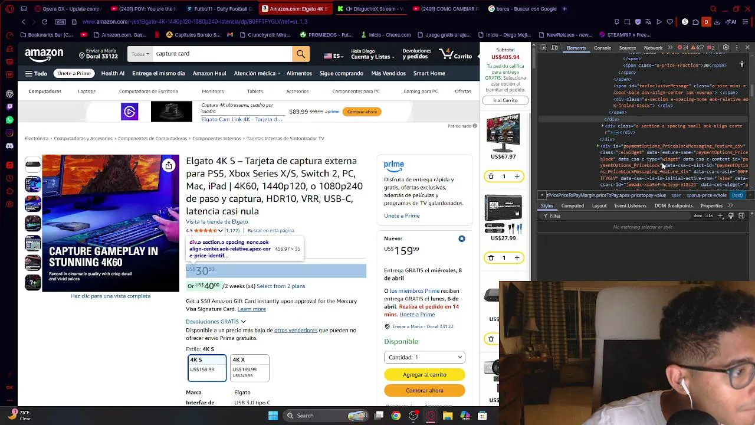Select the first product thumbnail image

click(33, 165)
